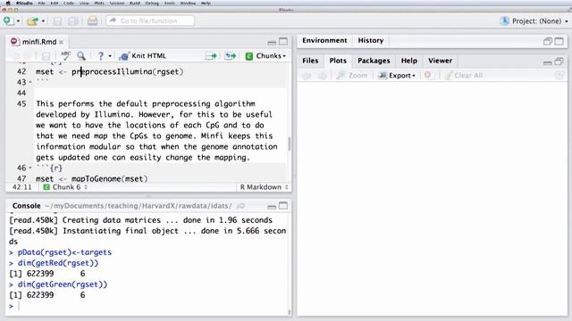The image size is (572, 321).
Task: Restore the Plots pane window icon
Action: point(559,62)
